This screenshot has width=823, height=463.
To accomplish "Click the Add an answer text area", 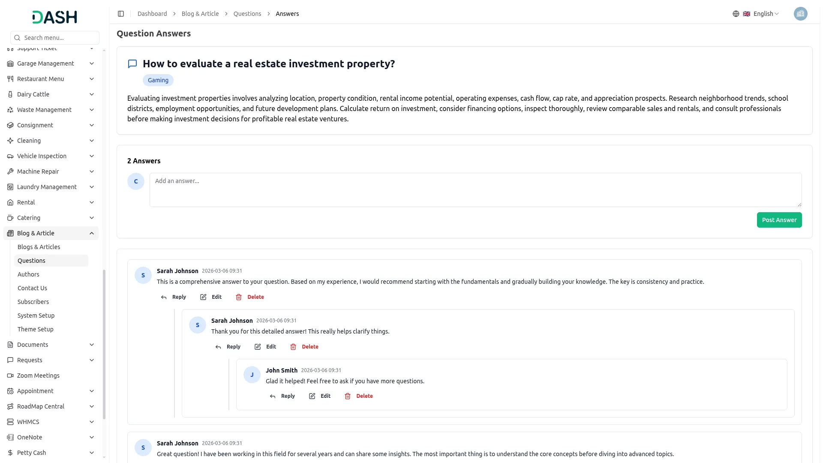I will pyautogui.click(x=475, y=190).
